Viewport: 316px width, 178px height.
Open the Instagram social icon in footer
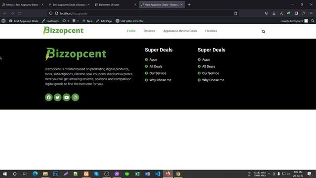click(x=75, y=97)
